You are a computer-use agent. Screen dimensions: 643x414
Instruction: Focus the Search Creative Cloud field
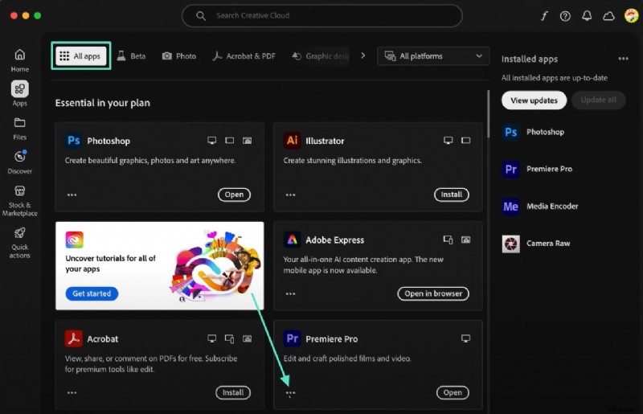[x=322, y=15]
